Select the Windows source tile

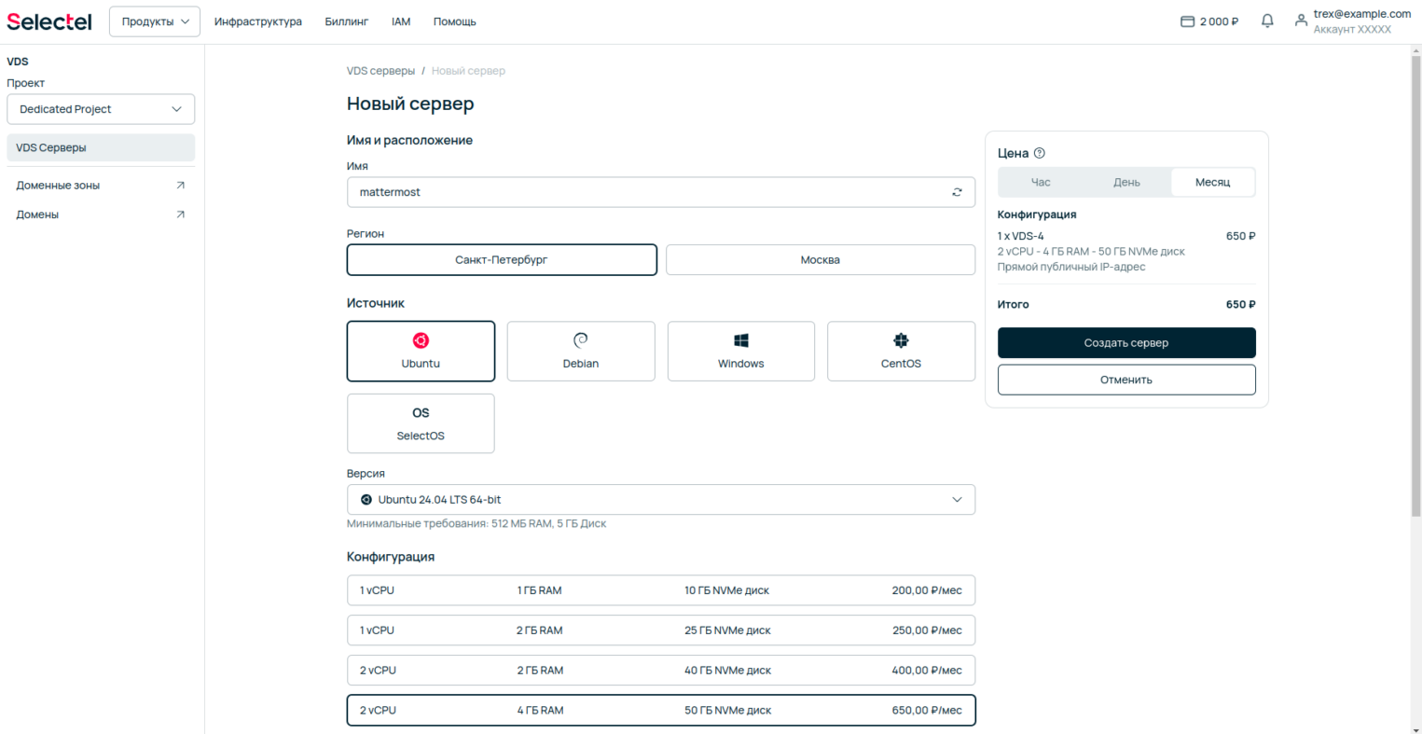click(x=741, y=352)
